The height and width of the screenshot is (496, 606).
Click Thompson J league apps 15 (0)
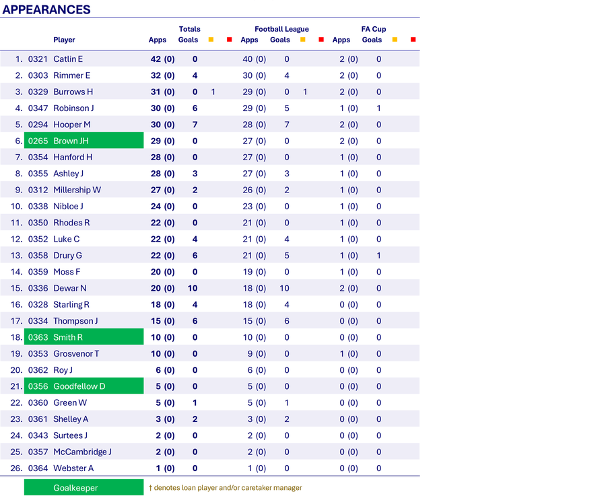point(255,321)
